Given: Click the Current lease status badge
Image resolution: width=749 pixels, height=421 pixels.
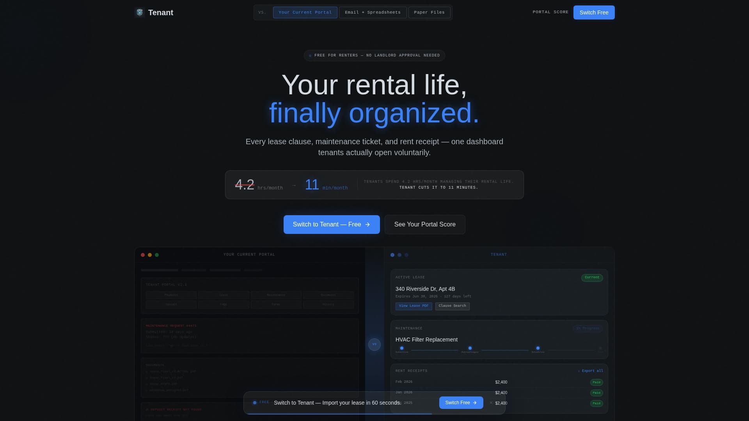Looking at the screenshot, I should 592,278.
